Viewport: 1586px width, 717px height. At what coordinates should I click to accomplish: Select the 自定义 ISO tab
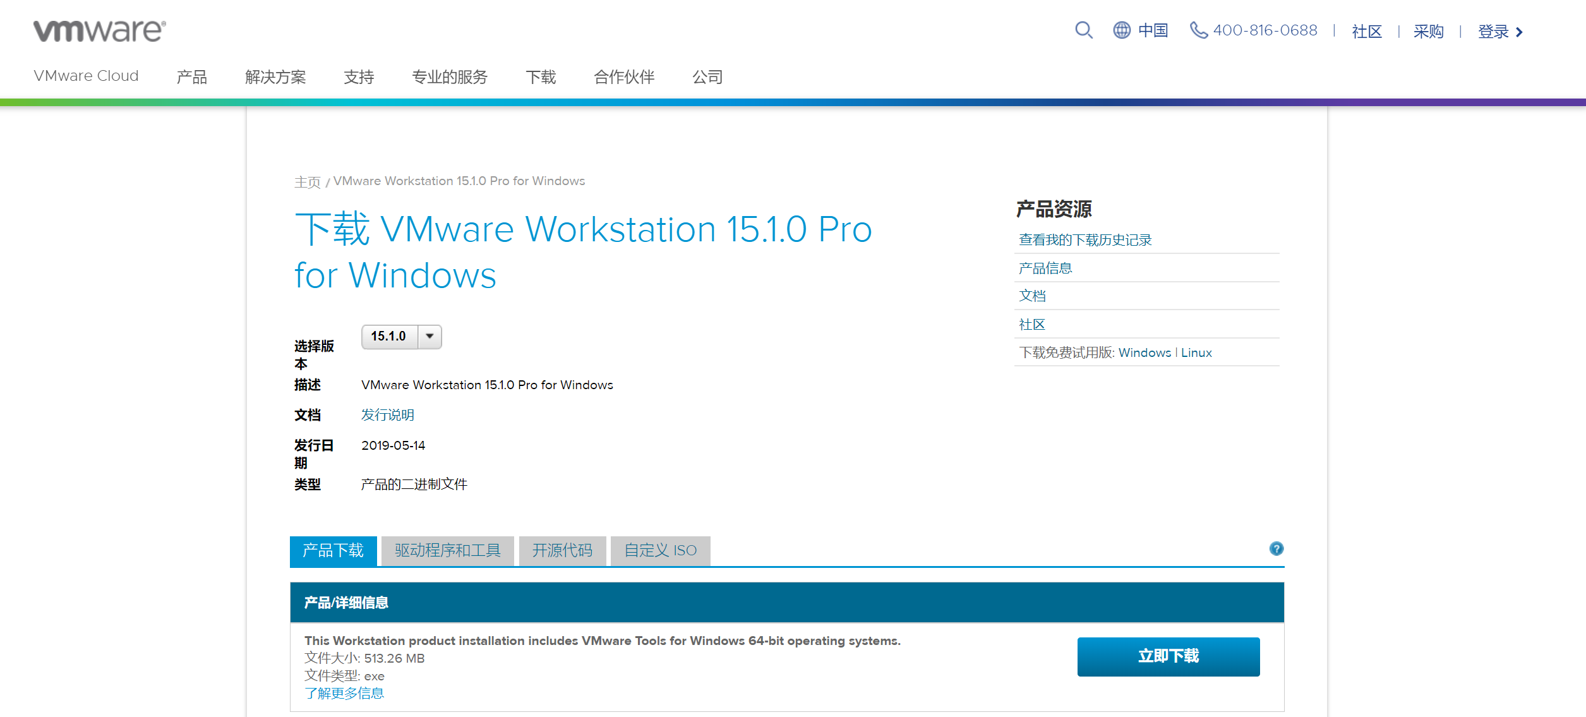pos(660,550)
